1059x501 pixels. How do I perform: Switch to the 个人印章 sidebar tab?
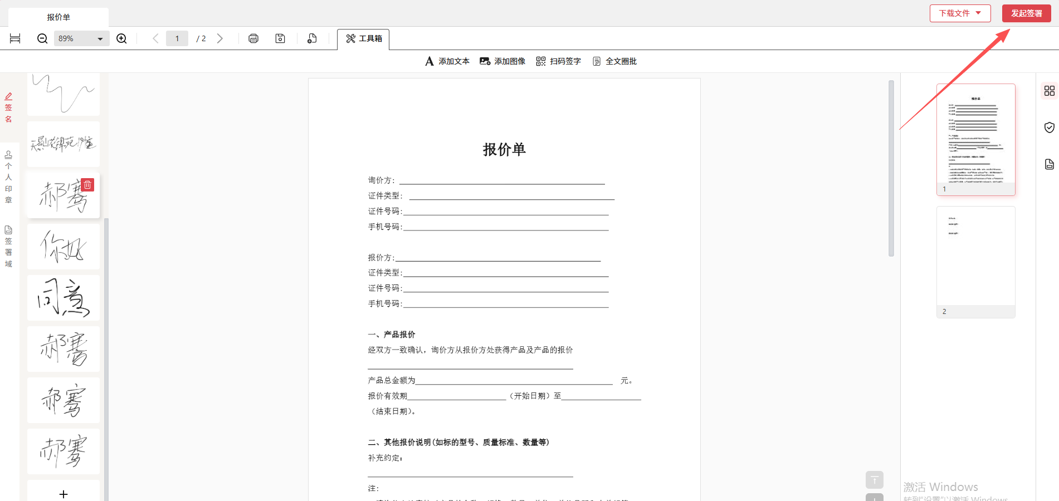pos(8,177)
